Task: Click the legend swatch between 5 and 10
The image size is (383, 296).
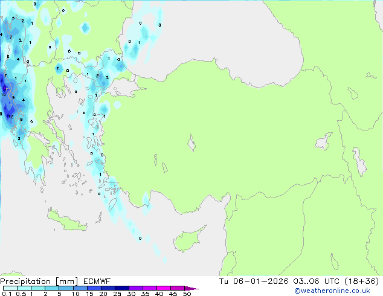Action: tap(66, 289)
